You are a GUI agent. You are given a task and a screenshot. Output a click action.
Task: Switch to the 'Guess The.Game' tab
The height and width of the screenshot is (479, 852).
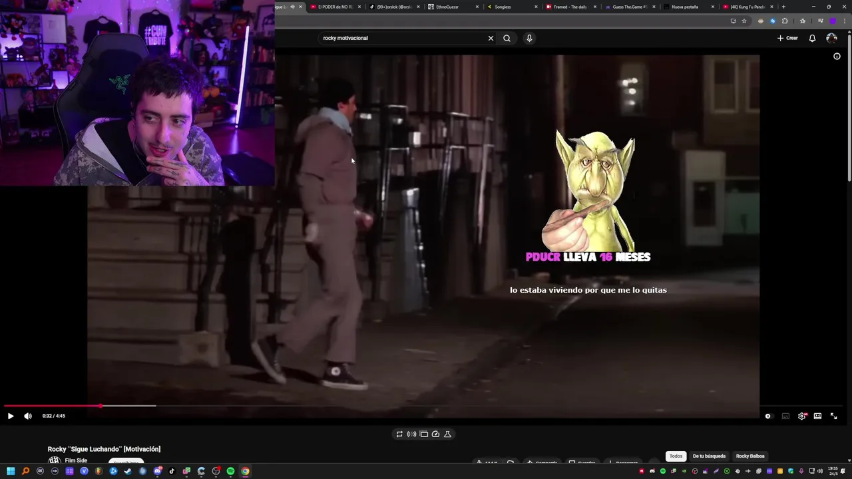tap(630, 7)
